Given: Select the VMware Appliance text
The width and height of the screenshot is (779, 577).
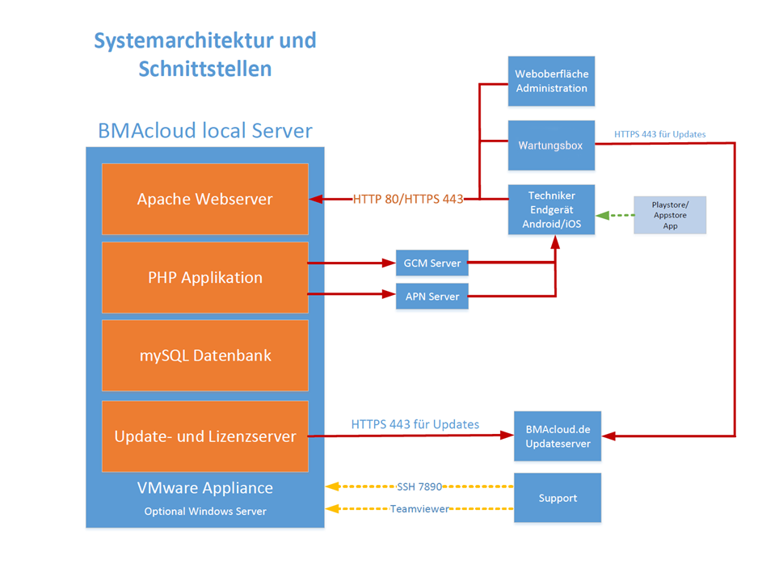Looking at the screenshot, I should [204, 487].
